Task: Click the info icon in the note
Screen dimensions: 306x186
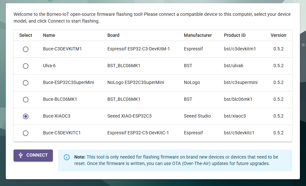Action: coord(67,157)
